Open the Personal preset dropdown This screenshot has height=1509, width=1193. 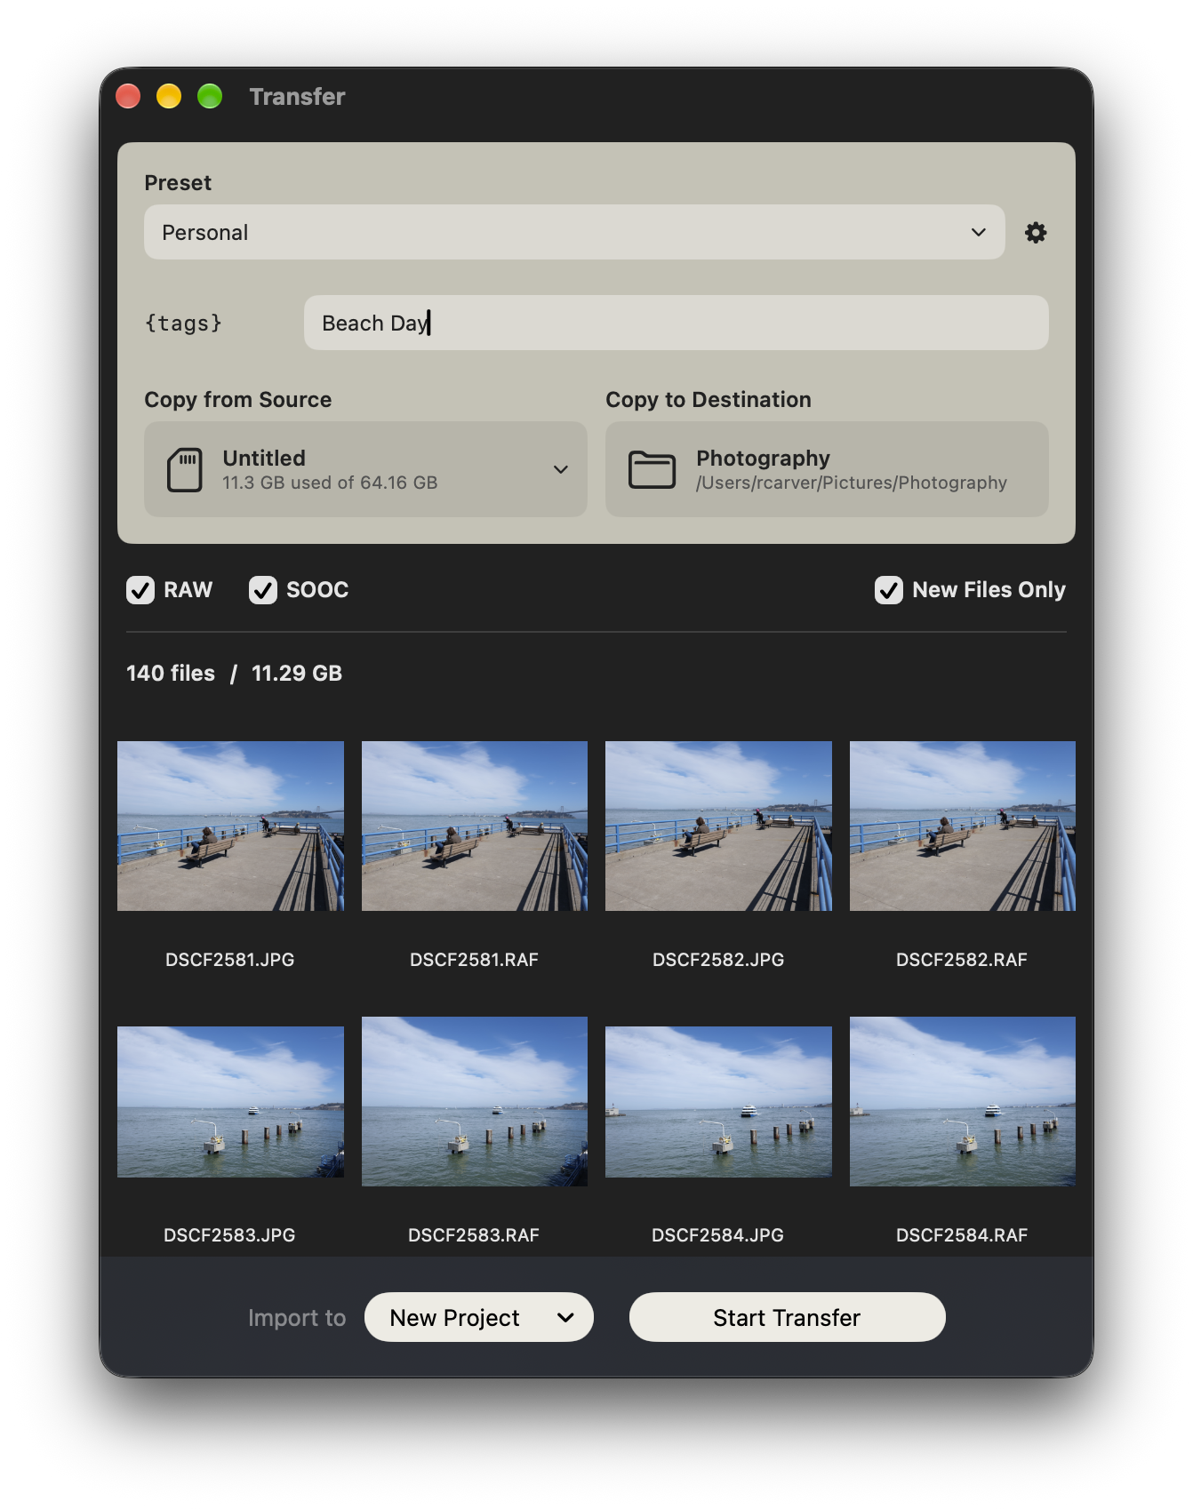(574, 233)
